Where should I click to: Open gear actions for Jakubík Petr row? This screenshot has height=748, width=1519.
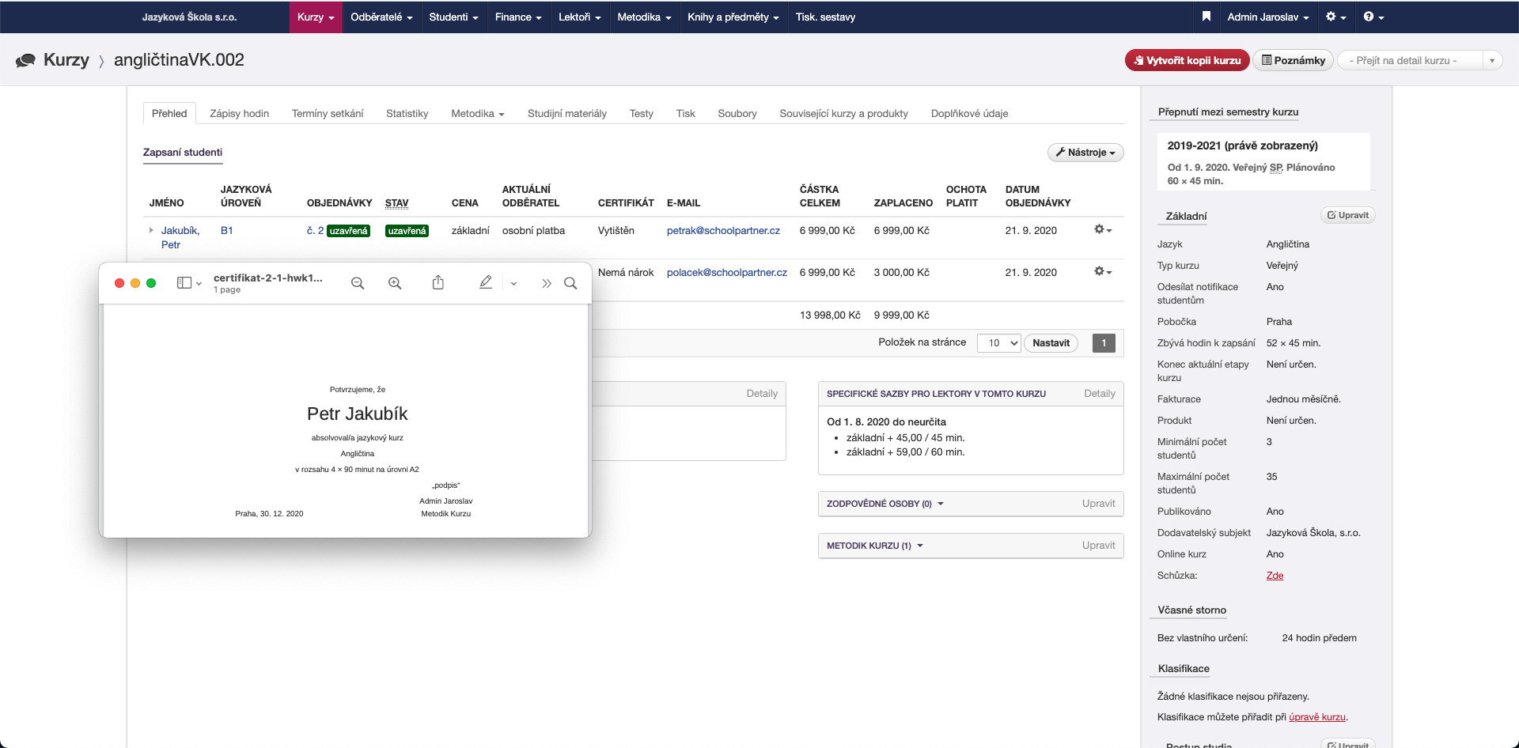pos(1103,230)
